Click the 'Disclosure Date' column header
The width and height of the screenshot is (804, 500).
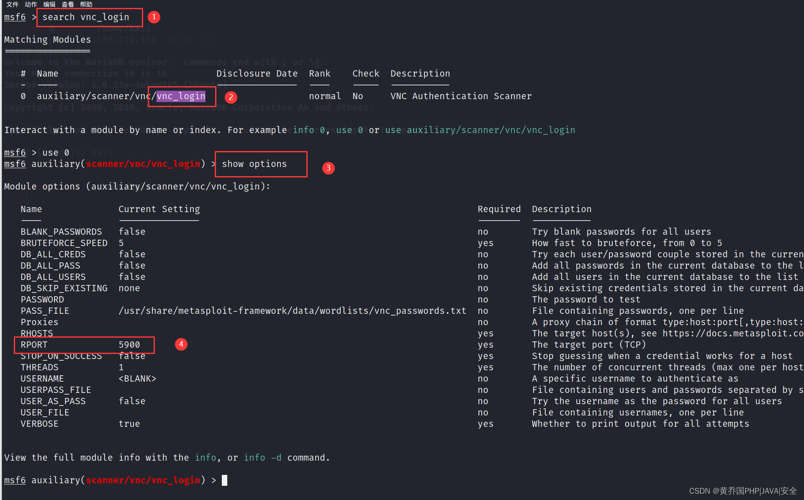pyautogui.click(x=257, y=74)
